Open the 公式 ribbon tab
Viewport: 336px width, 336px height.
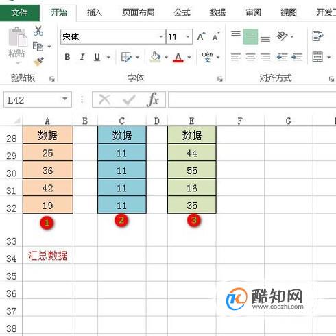(182, 12)
